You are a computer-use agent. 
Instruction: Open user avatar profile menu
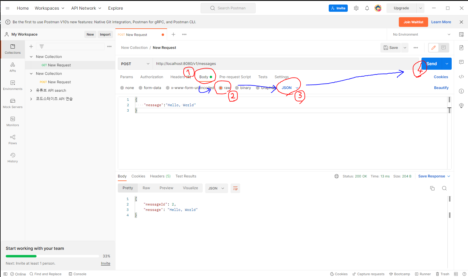click(378, 8)
